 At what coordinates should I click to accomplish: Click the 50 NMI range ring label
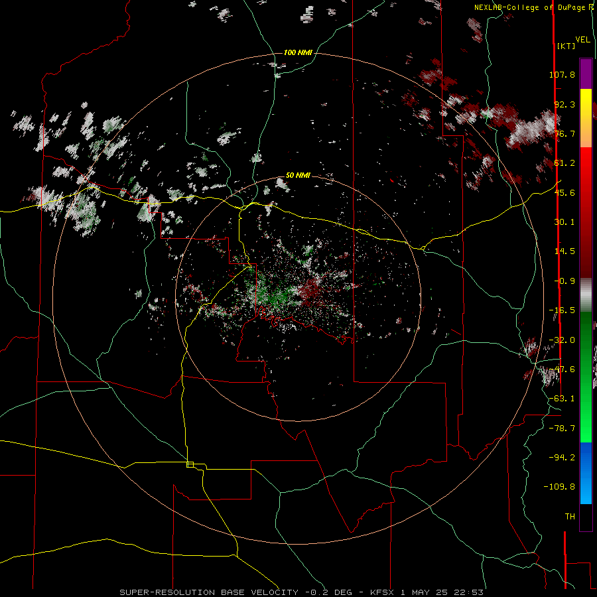298,175
